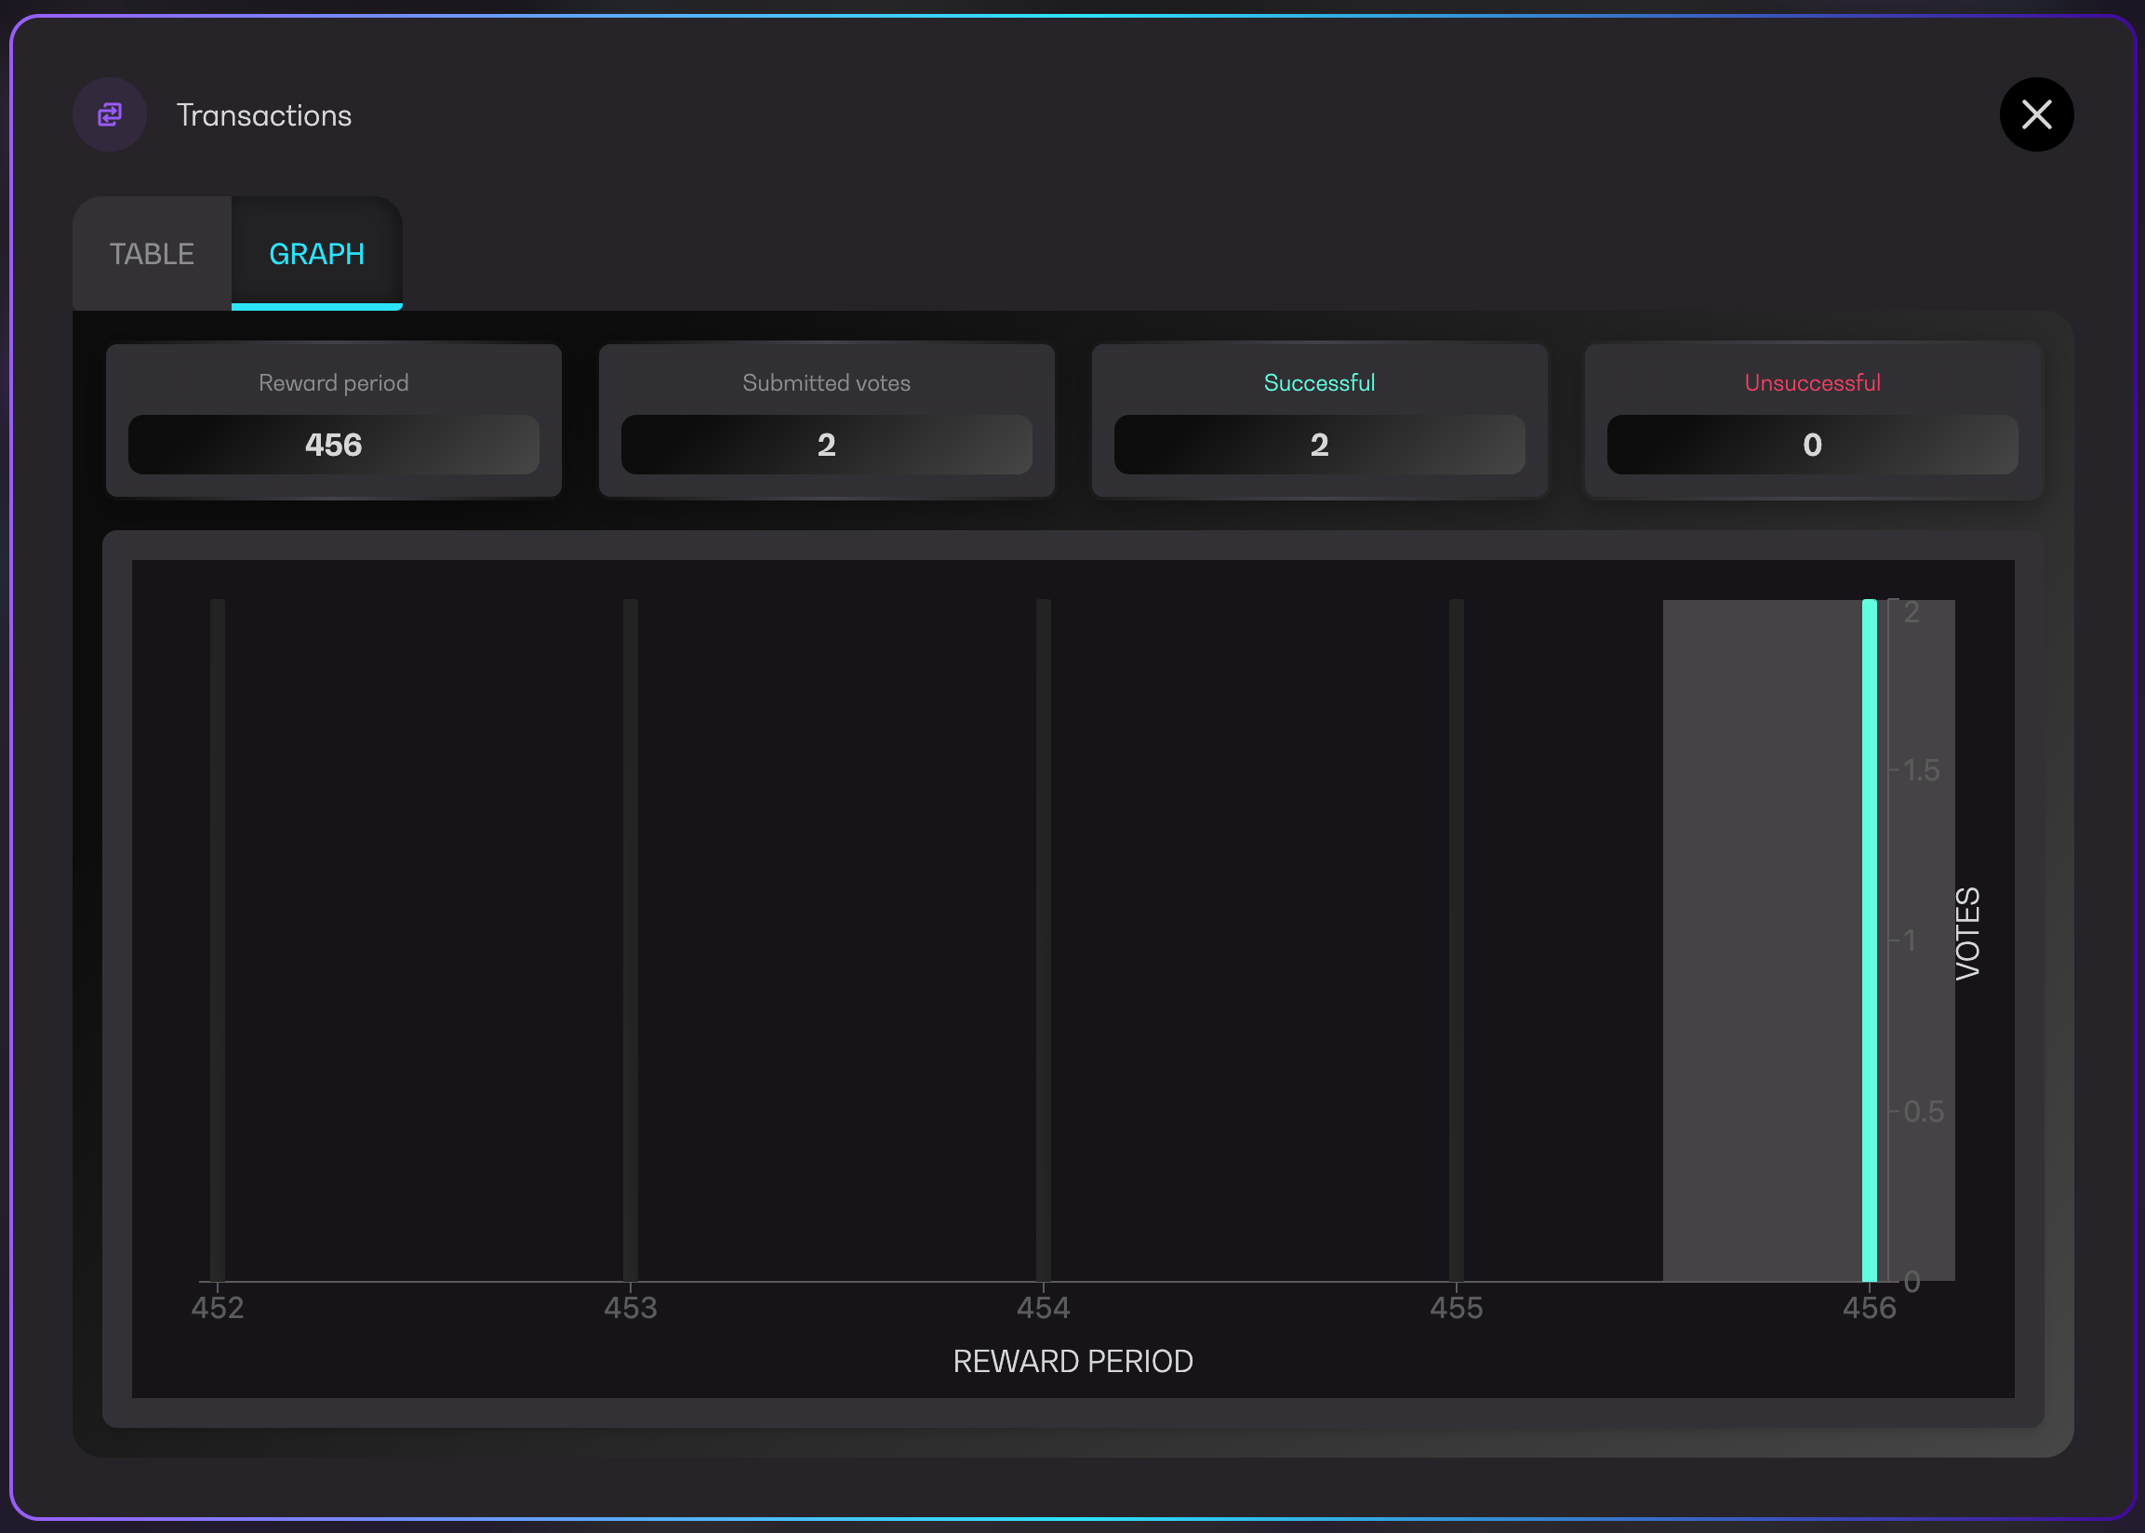
Task: Click the Transactions heading text
Action: coord(263,115)
